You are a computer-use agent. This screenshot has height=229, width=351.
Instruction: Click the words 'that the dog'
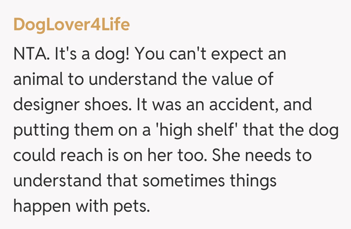[x=291, y=130]
